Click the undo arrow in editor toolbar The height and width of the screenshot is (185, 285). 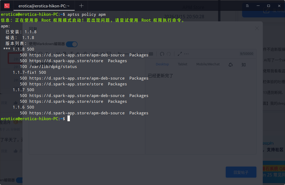click(162, 54)
